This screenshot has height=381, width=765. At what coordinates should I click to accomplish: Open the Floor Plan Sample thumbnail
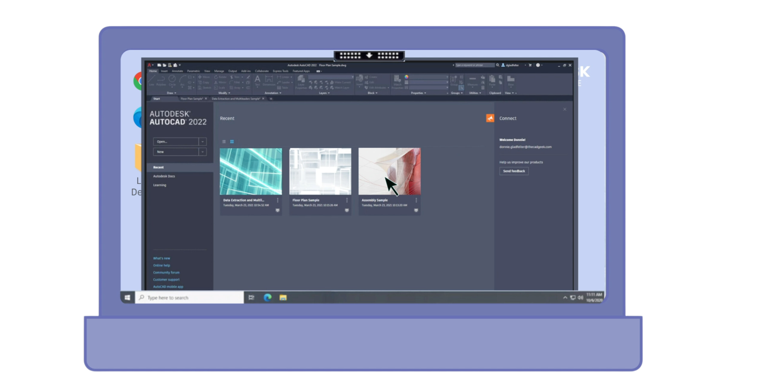320,171
